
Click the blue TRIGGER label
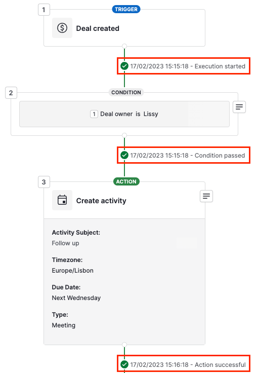126,9
